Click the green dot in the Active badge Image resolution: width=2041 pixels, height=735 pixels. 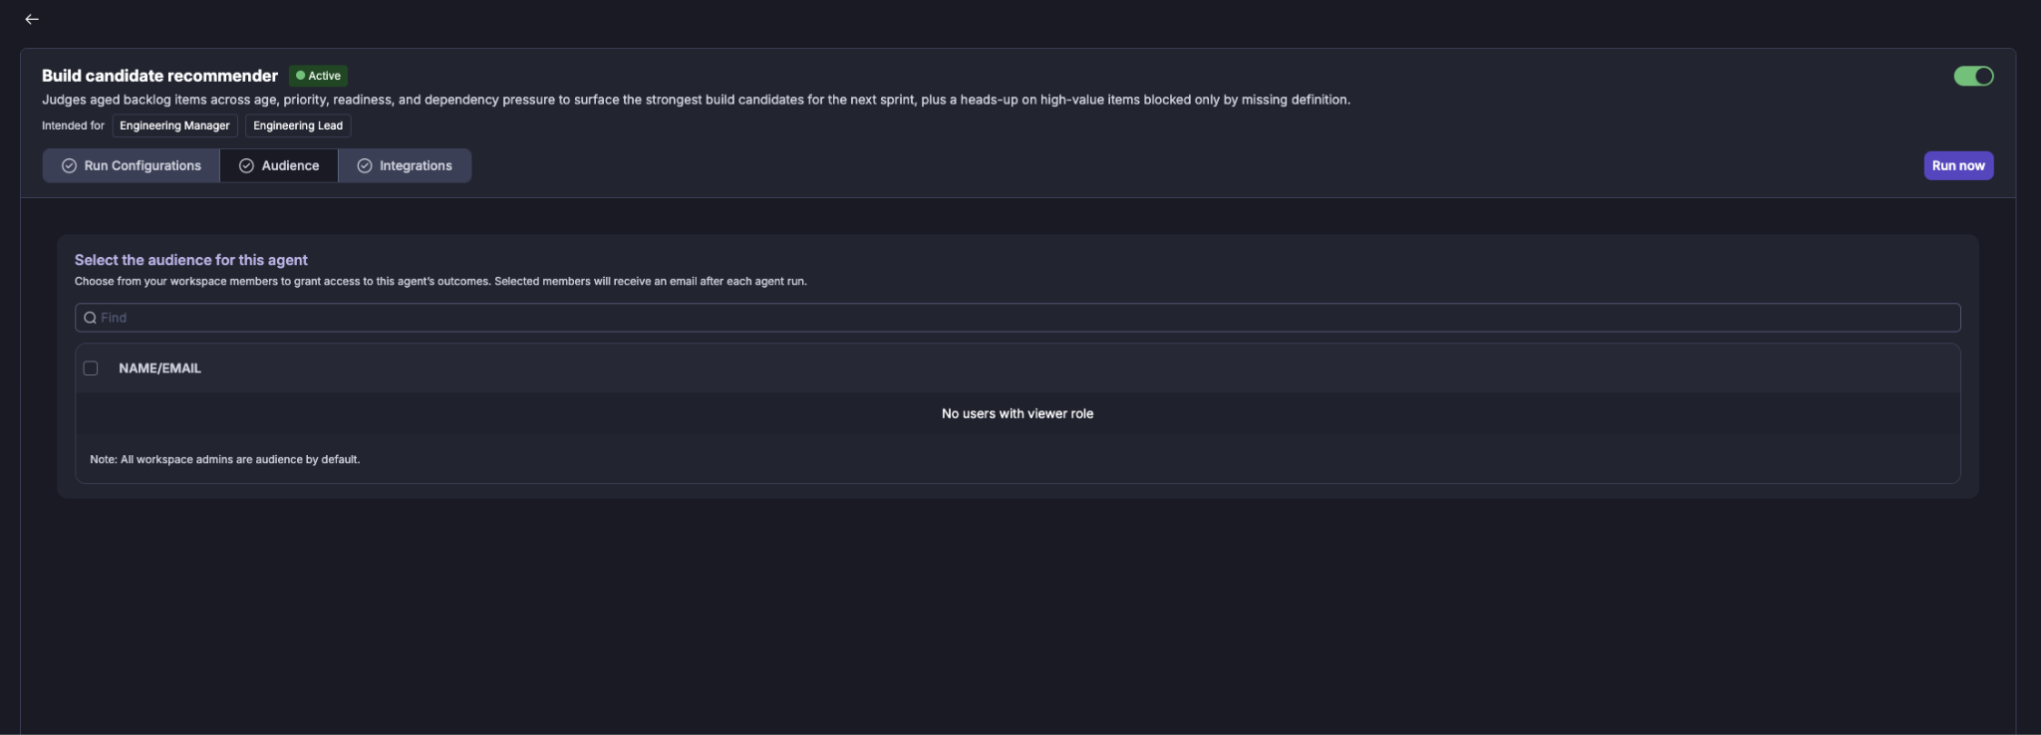pos(300,76)
